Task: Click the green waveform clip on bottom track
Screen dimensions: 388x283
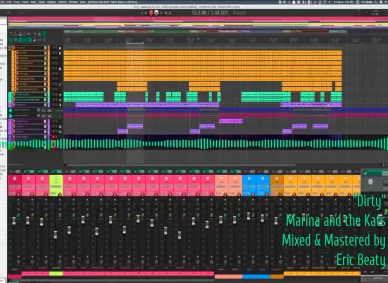Action: [216, 143]
